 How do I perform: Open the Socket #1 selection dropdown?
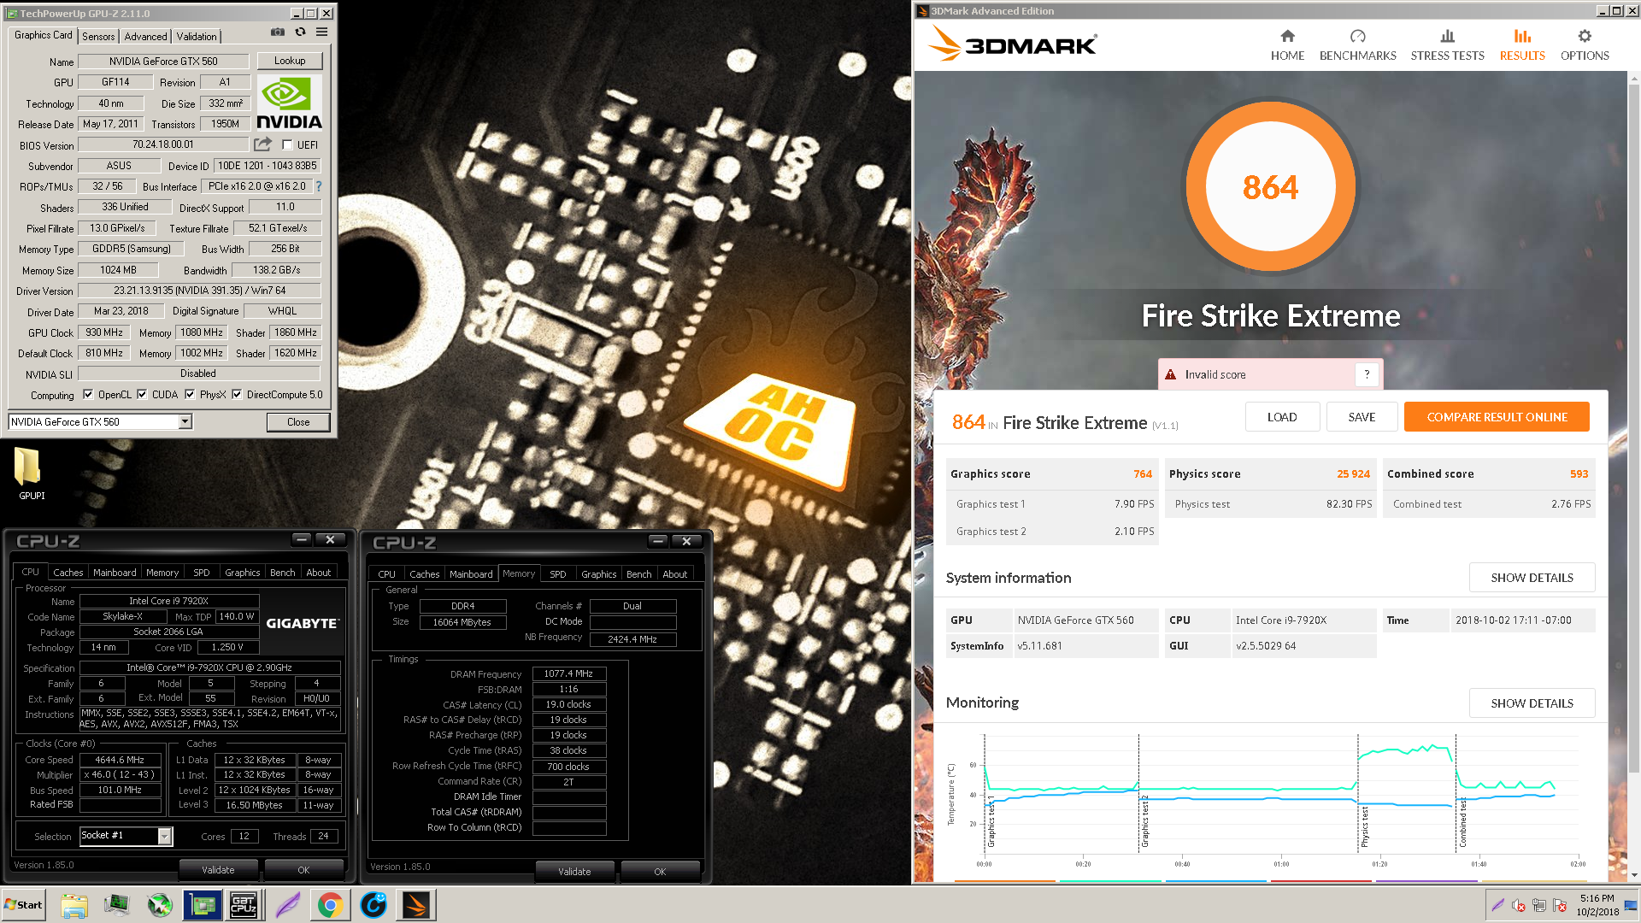pyautogui.click(x=164, y=837)
